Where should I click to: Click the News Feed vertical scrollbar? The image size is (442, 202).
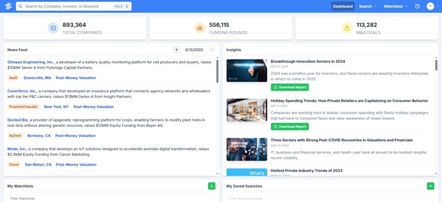pyautogui.click(x=217, y=71)
